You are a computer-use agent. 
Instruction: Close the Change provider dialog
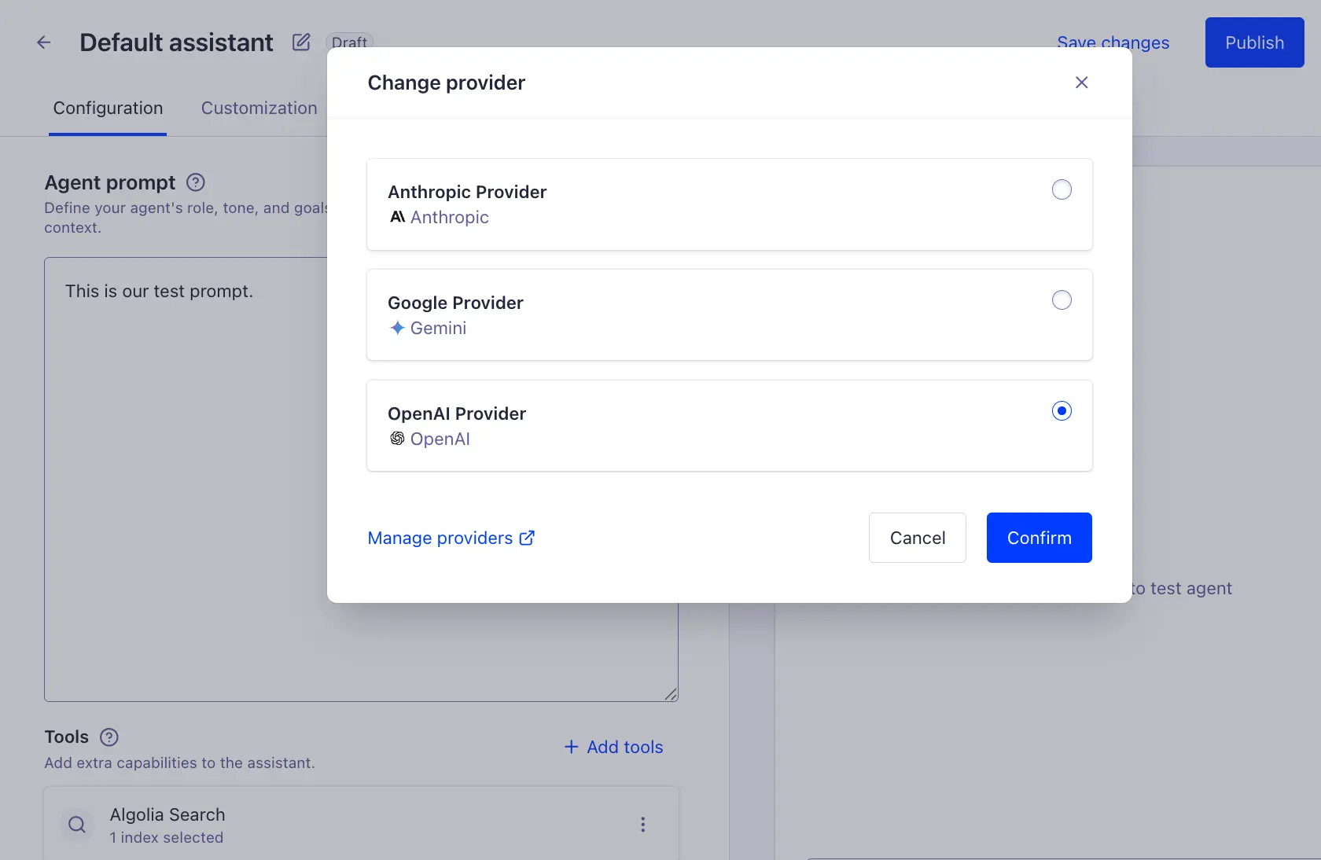1081,83
